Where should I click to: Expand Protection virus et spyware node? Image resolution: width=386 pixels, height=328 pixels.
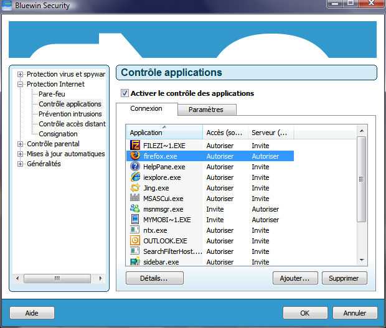20,74
